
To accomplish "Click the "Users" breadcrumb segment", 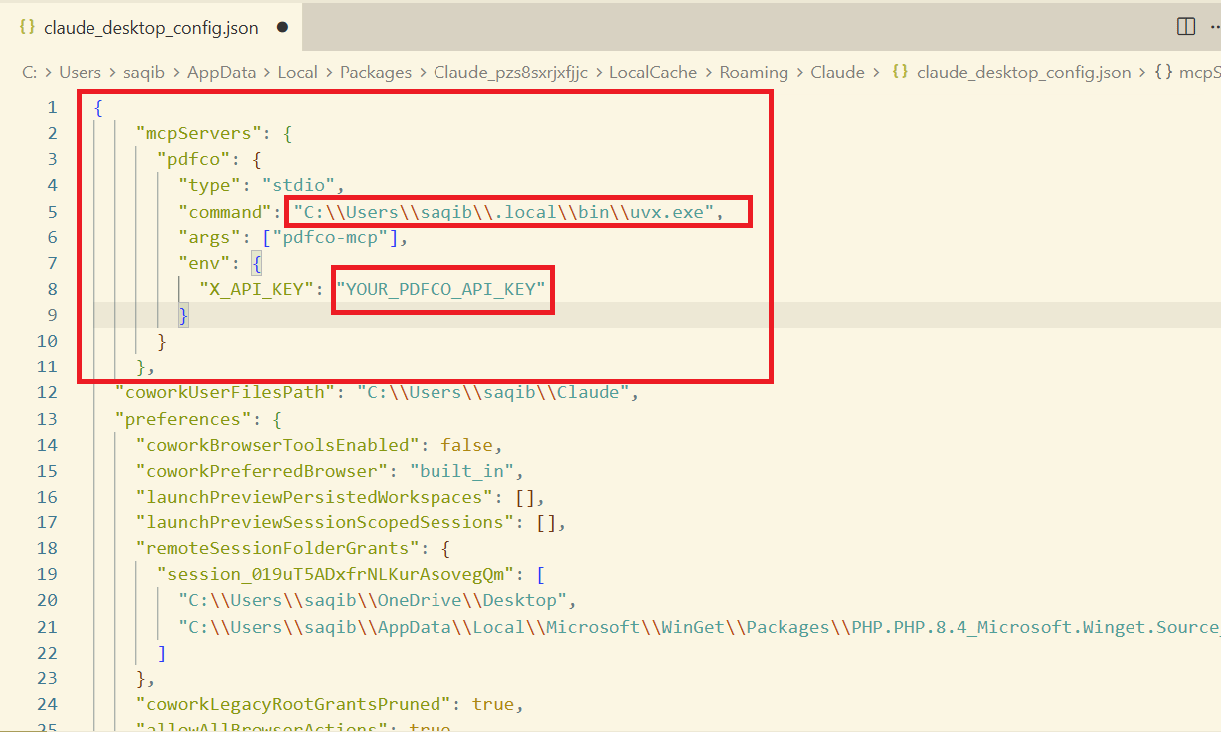I will (x=80, y=73).
